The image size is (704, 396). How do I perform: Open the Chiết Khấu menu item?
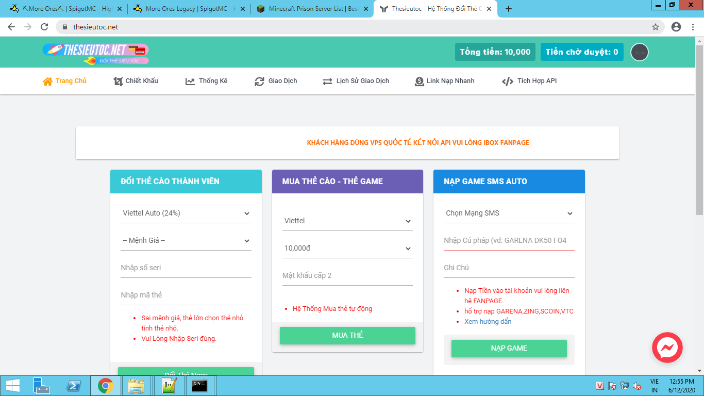pyautogui.click(x=136, y=81)
